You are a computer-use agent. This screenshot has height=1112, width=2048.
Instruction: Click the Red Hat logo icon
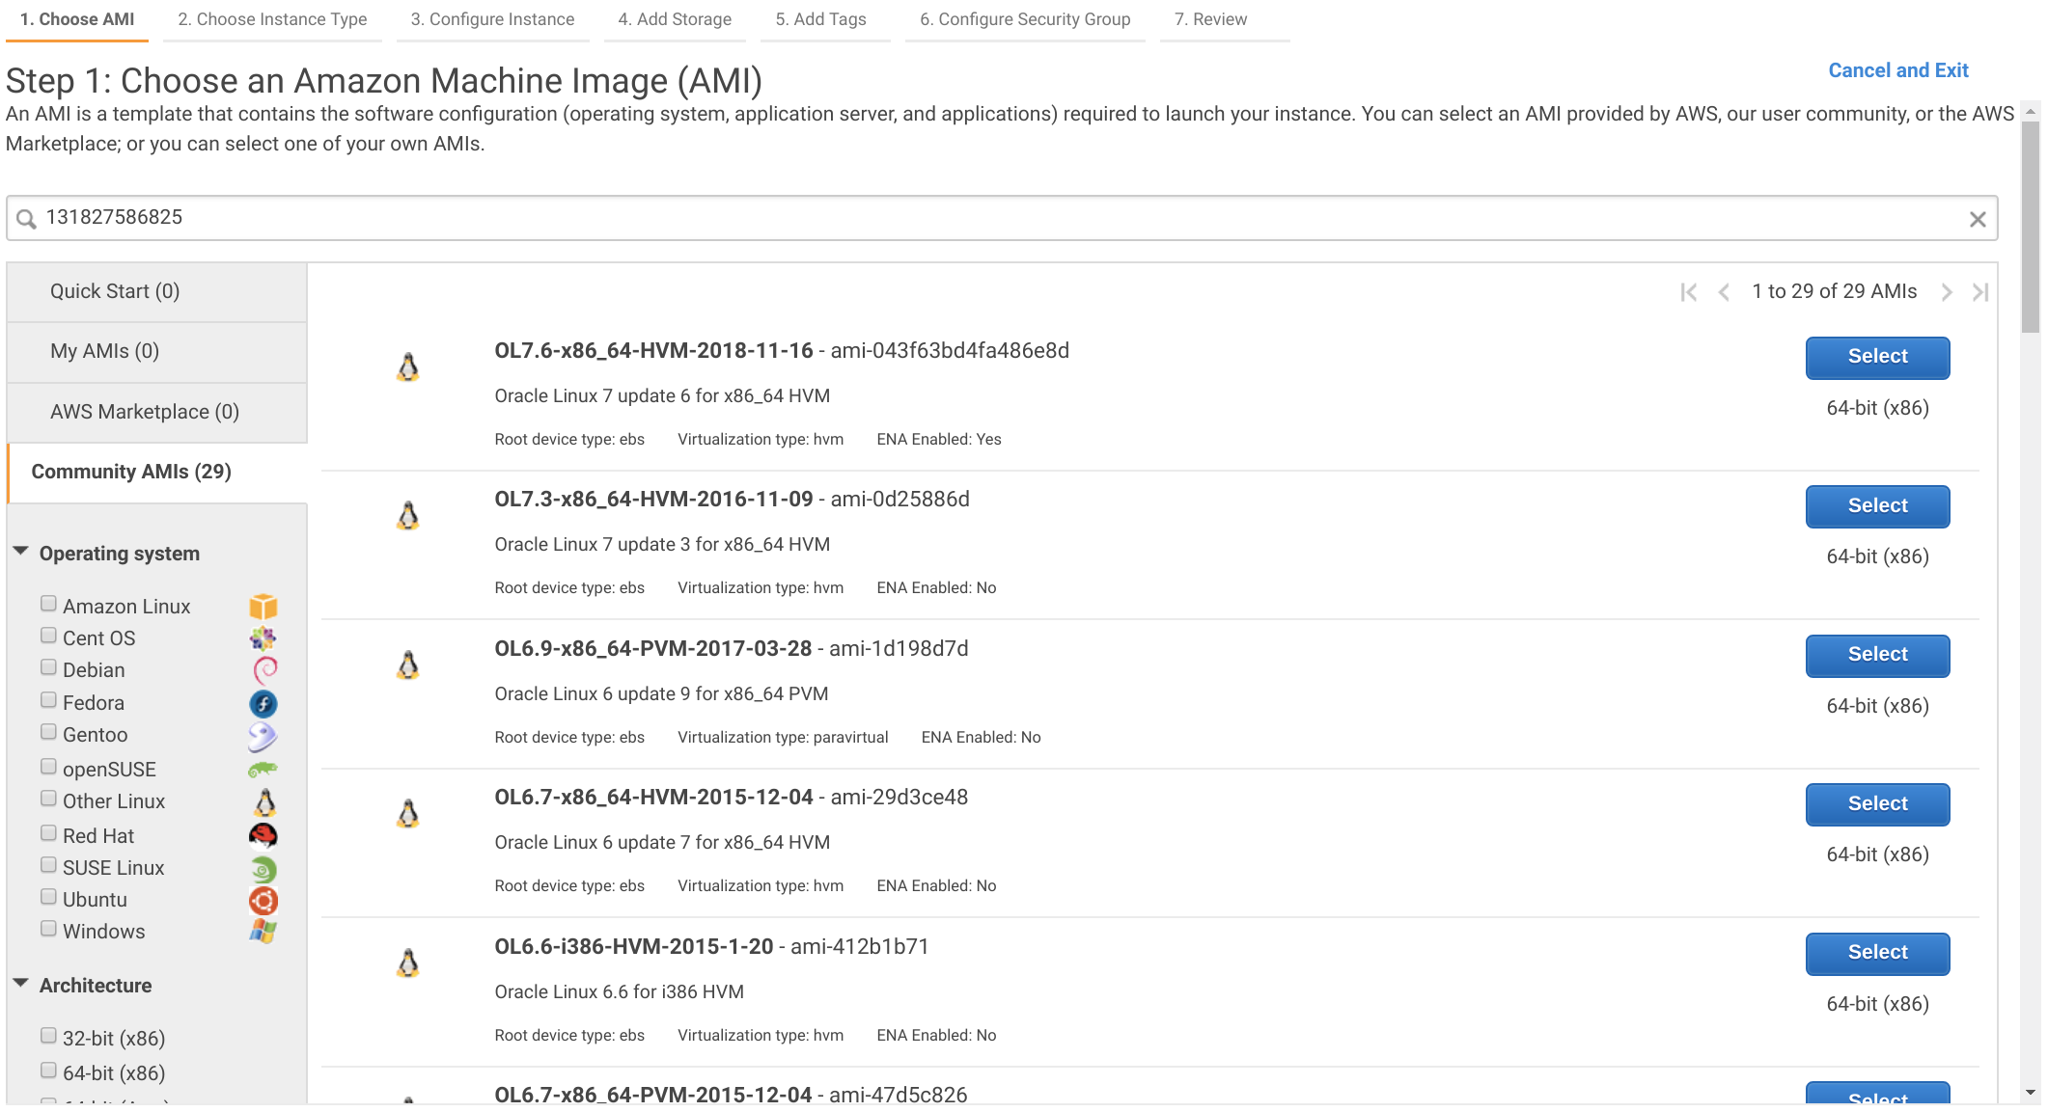pyautogui.click(x=263, y=835)
